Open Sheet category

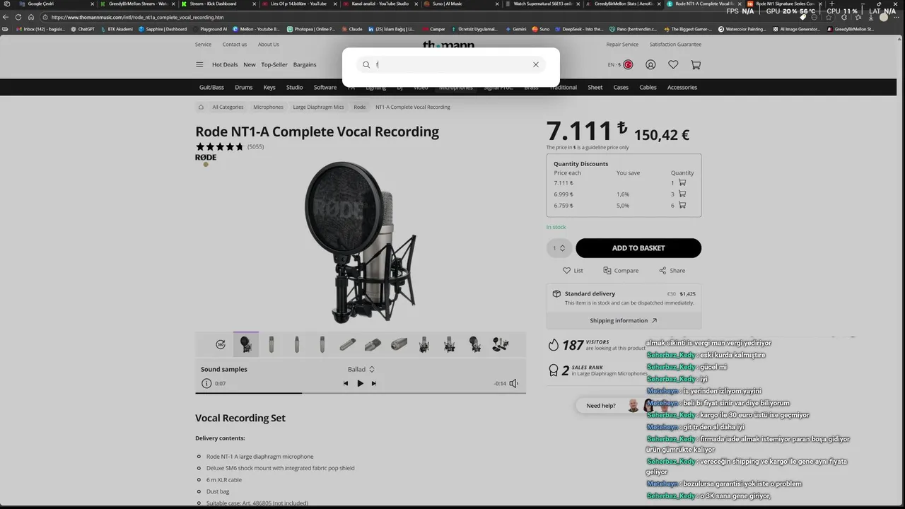595,87
